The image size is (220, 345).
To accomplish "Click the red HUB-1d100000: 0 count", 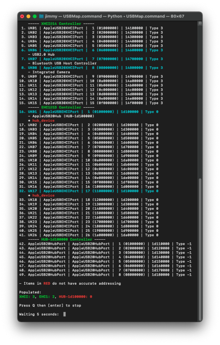I will tap(76, 297).
